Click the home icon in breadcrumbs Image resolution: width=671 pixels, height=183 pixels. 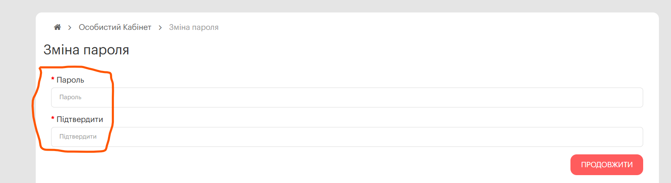57,27
